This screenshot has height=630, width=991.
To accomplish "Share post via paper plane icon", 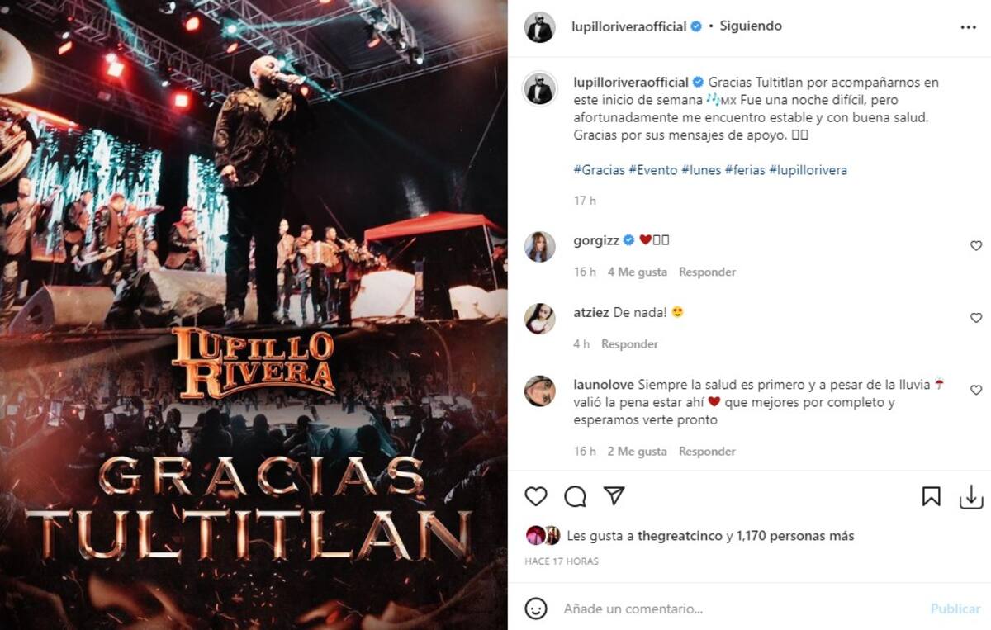I will click(x=614, y=495).
